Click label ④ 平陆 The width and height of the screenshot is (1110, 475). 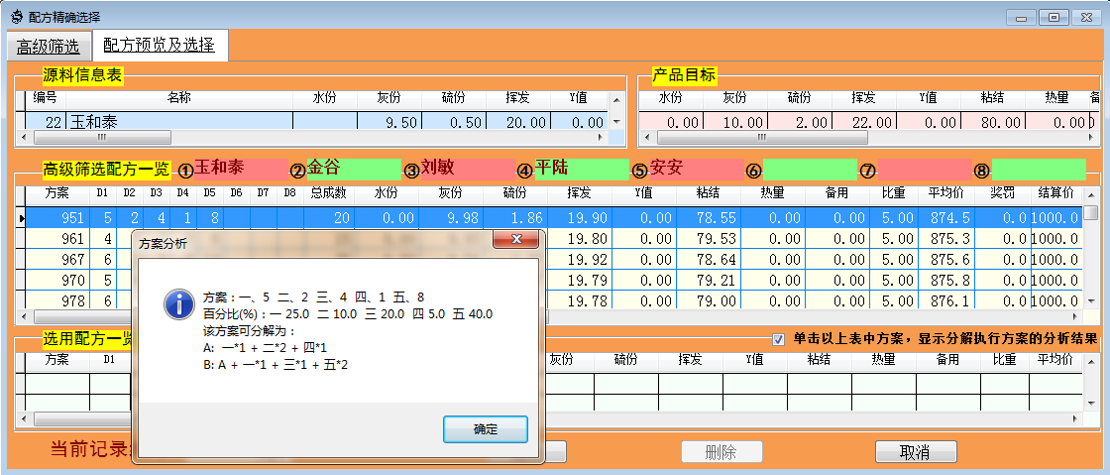[582, 169]
